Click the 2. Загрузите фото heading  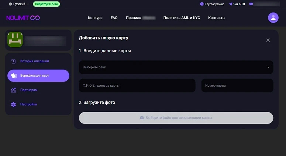[97, 103]
